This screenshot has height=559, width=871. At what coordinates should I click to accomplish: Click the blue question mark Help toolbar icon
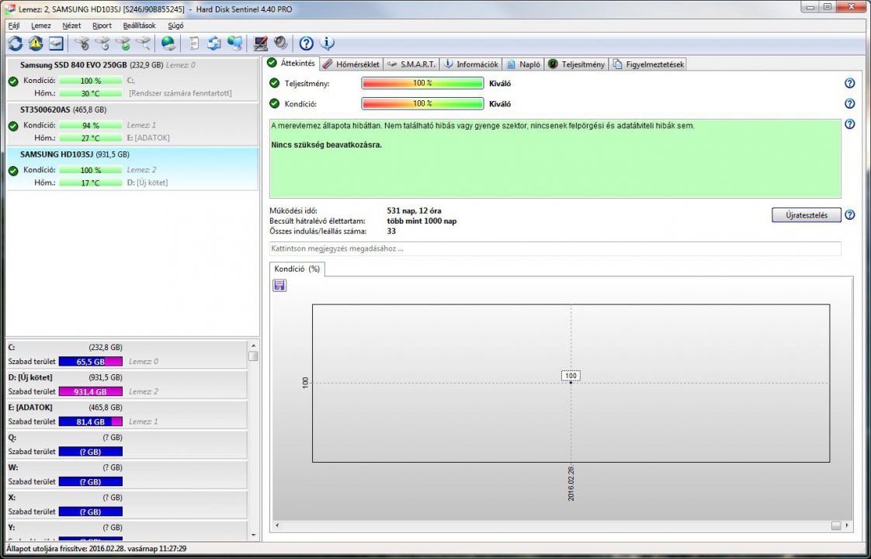pyautogui.click(x=306, y=43)
